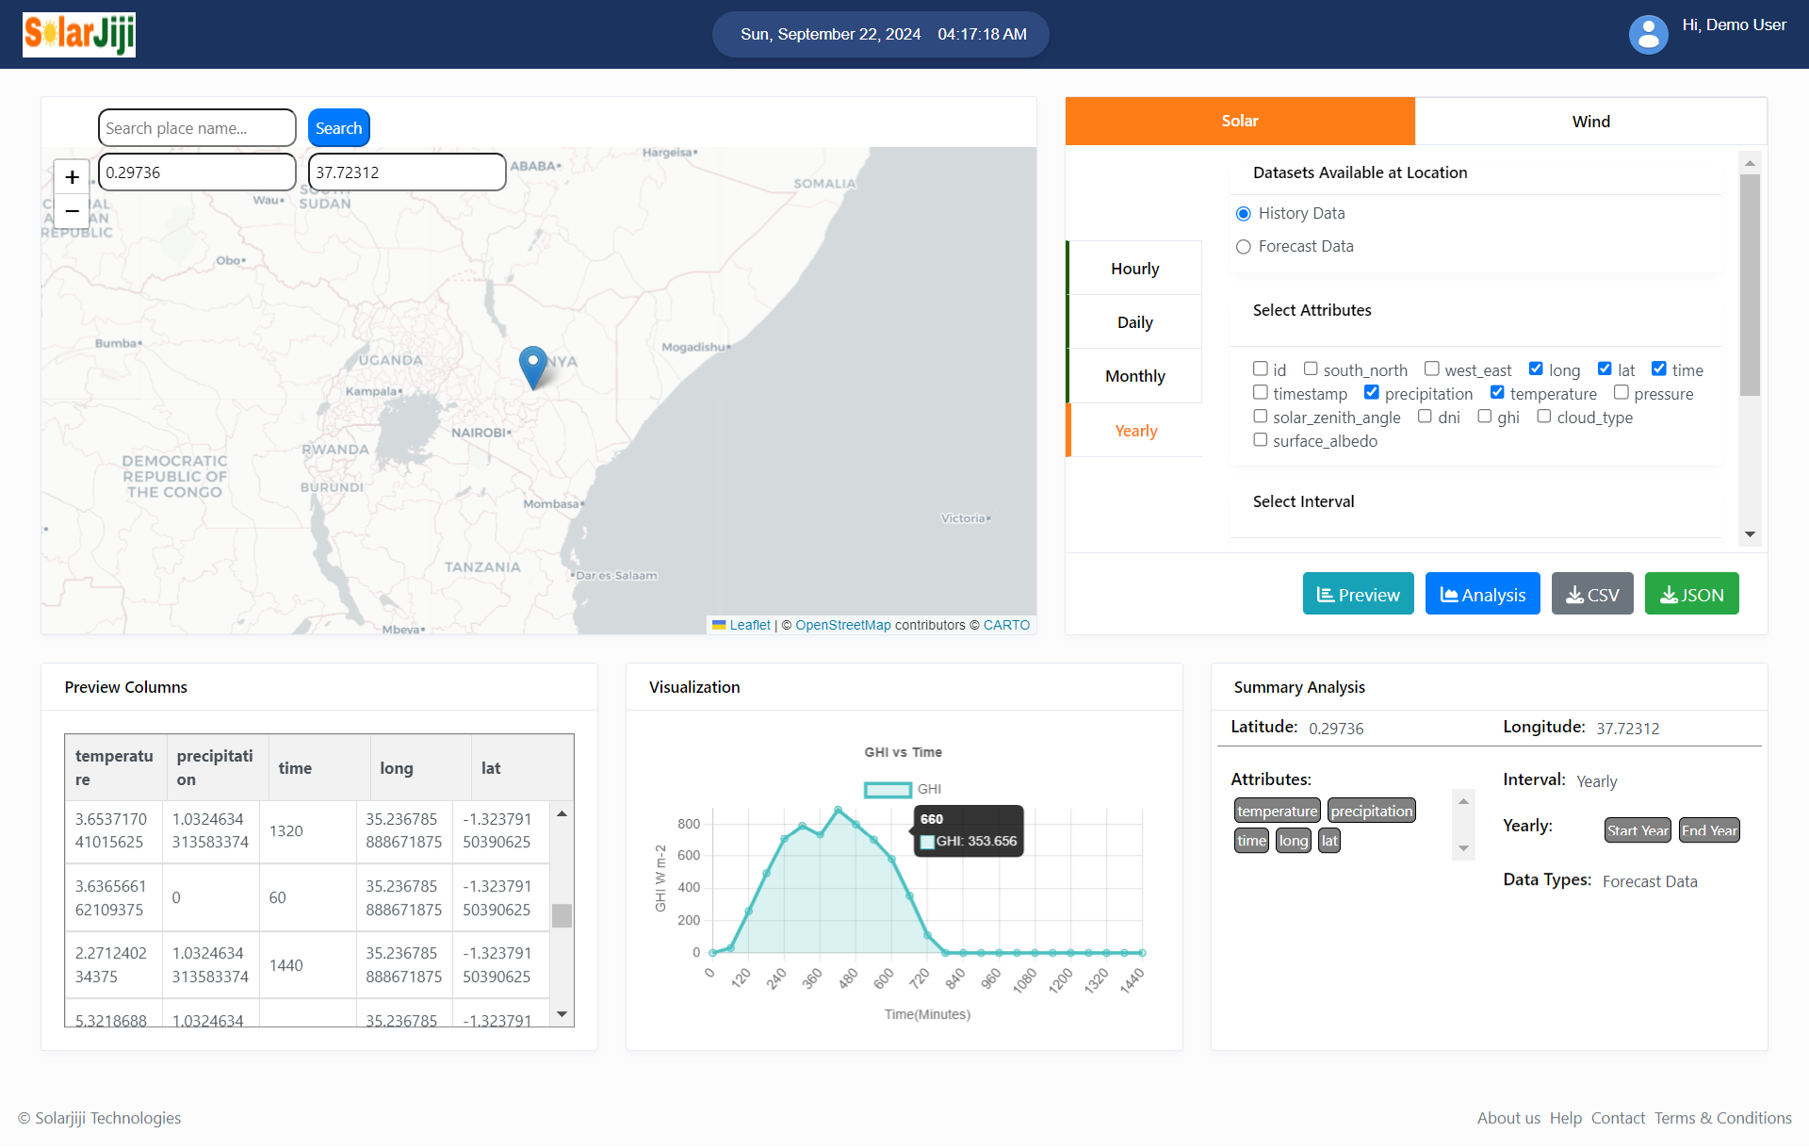The width and height of the screenshot is (1809, 1148).
Task: Open the OpenStreetMap link
Action: coord(842,625)
